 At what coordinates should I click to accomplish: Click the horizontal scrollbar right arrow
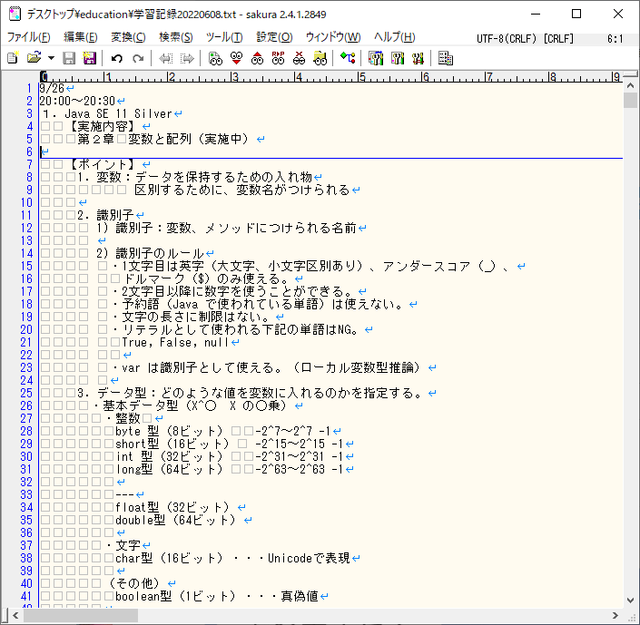pyautogui.click(x=615, y=615)
